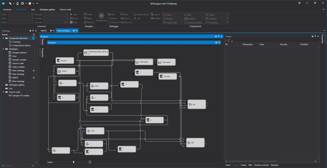Click the Export icon in ribbon
Screen dimensions: 327x168
(x=152, y=14)
